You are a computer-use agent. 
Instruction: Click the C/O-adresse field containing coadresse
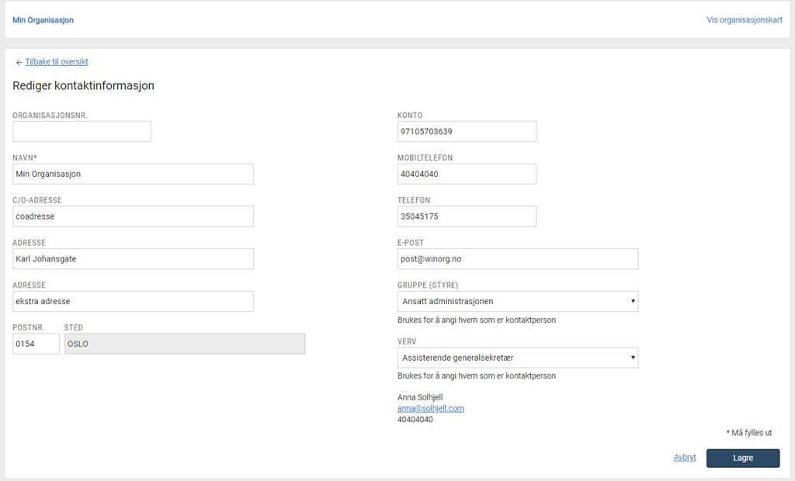point(133,216)
